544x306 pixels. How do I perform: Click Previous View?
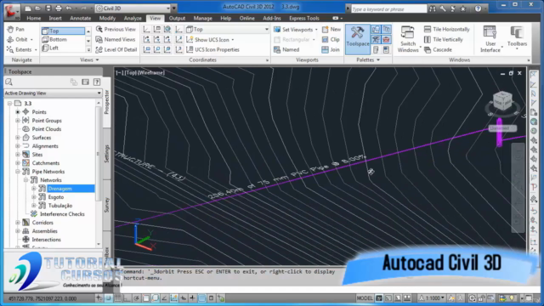116,30
